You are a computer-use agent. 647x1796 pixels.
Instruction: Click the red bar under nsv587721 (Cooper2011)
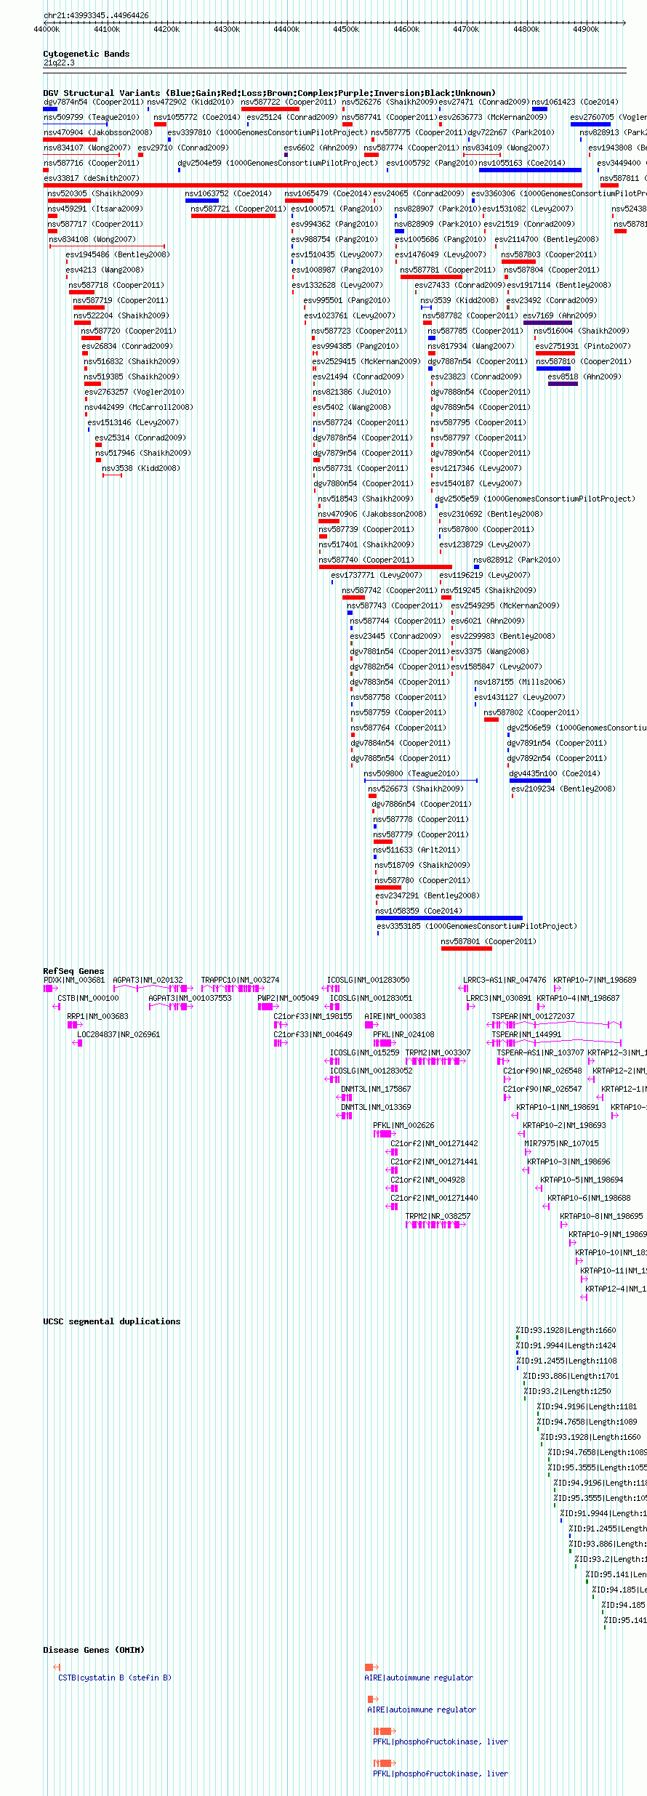click(x=233, y=216)
